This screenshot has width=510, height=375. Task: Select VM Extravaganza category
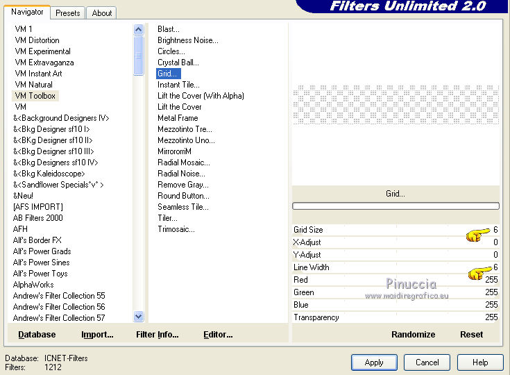(44, 62)
